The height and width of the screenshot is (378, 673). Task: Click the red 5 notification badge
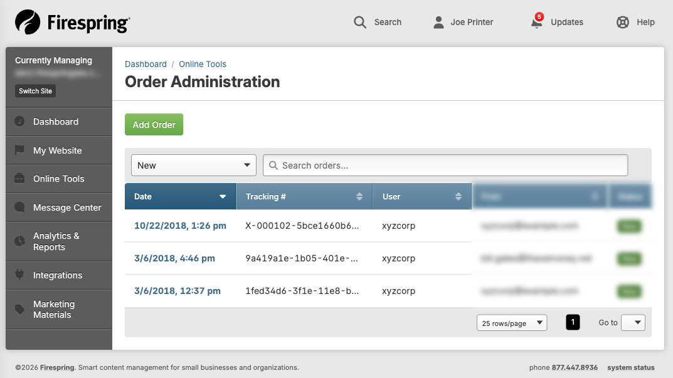(x=539, y=17)
